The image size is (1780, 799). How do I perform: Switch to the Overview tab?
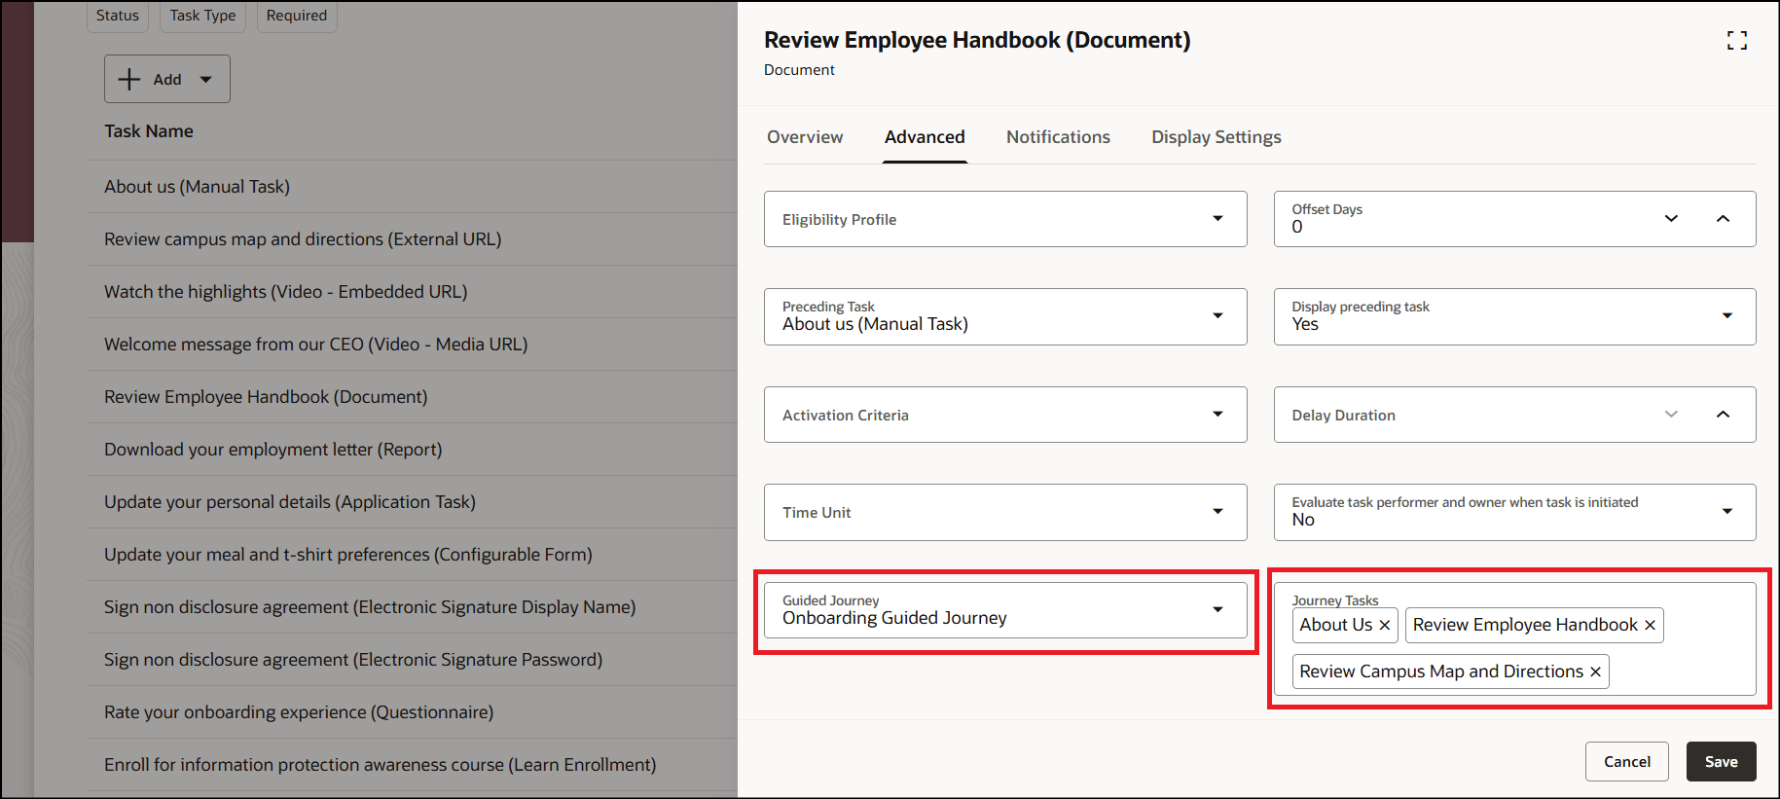(805, 137)
